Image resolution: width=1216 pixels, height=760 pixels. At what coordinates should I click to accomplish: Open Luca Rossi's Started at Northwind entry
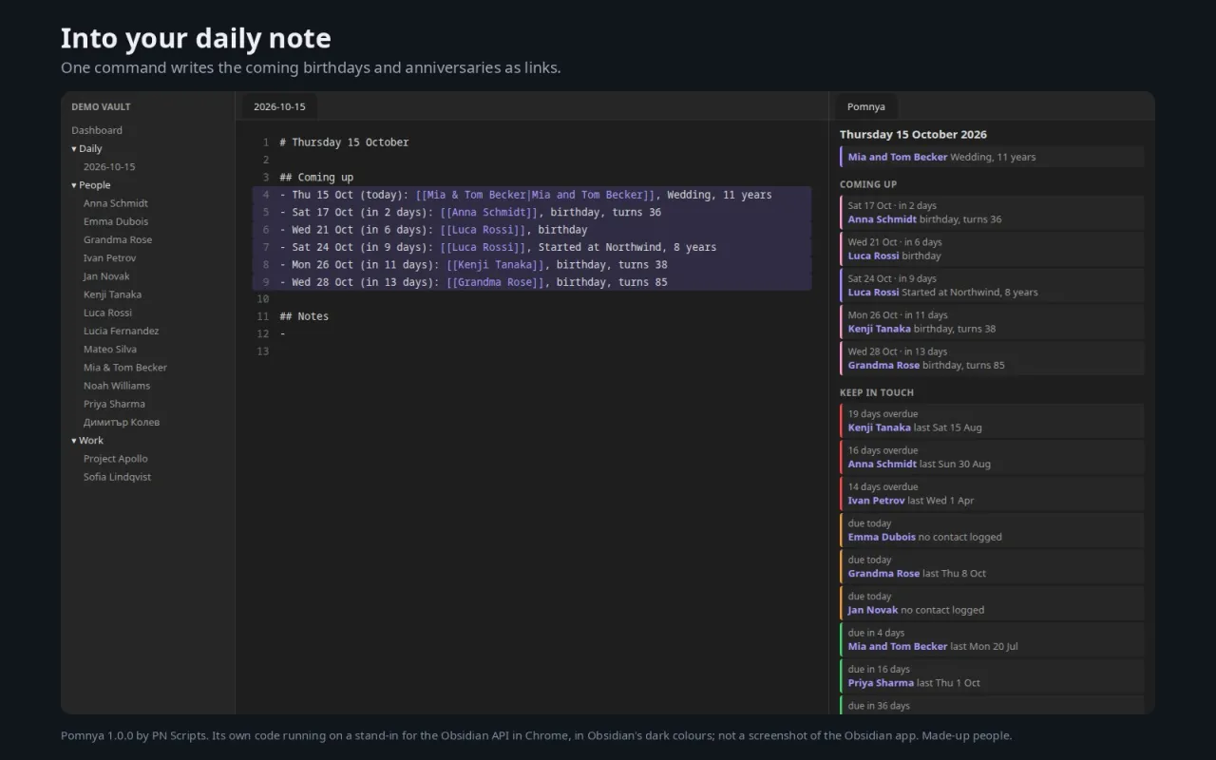pos(992,286)
